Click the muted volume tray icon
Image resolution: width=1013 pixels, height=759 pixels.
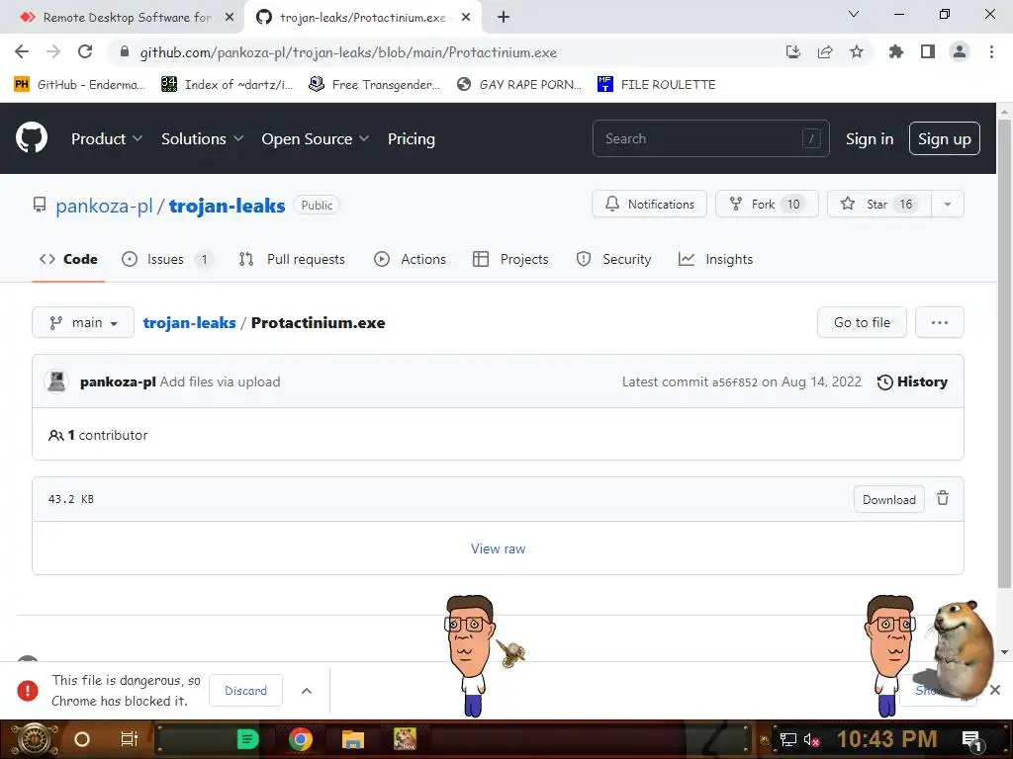coord(811,739)
